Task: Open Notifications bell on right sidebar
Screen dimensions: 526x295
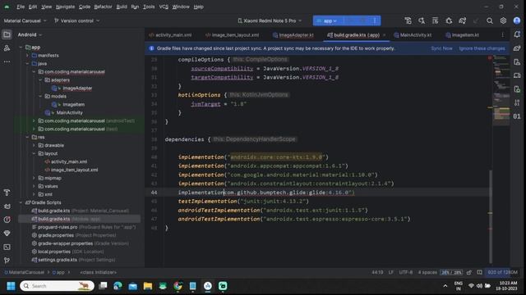Action: point(517,34)
